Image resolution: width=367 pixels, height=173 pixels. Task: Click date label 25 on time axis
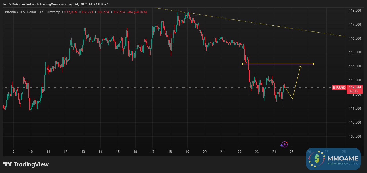(292, 152)
